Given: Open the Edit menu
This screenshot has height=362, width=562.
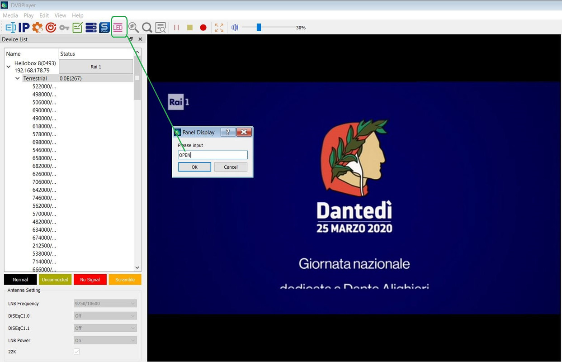Looking at the screenshot, I should pos(44,15).
